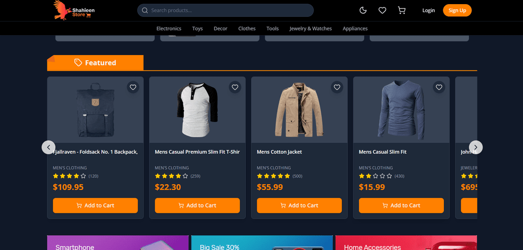Open the Toys category
Image resolution: width=523 pixels, height=250 pixels.
[x=198, y=29]
